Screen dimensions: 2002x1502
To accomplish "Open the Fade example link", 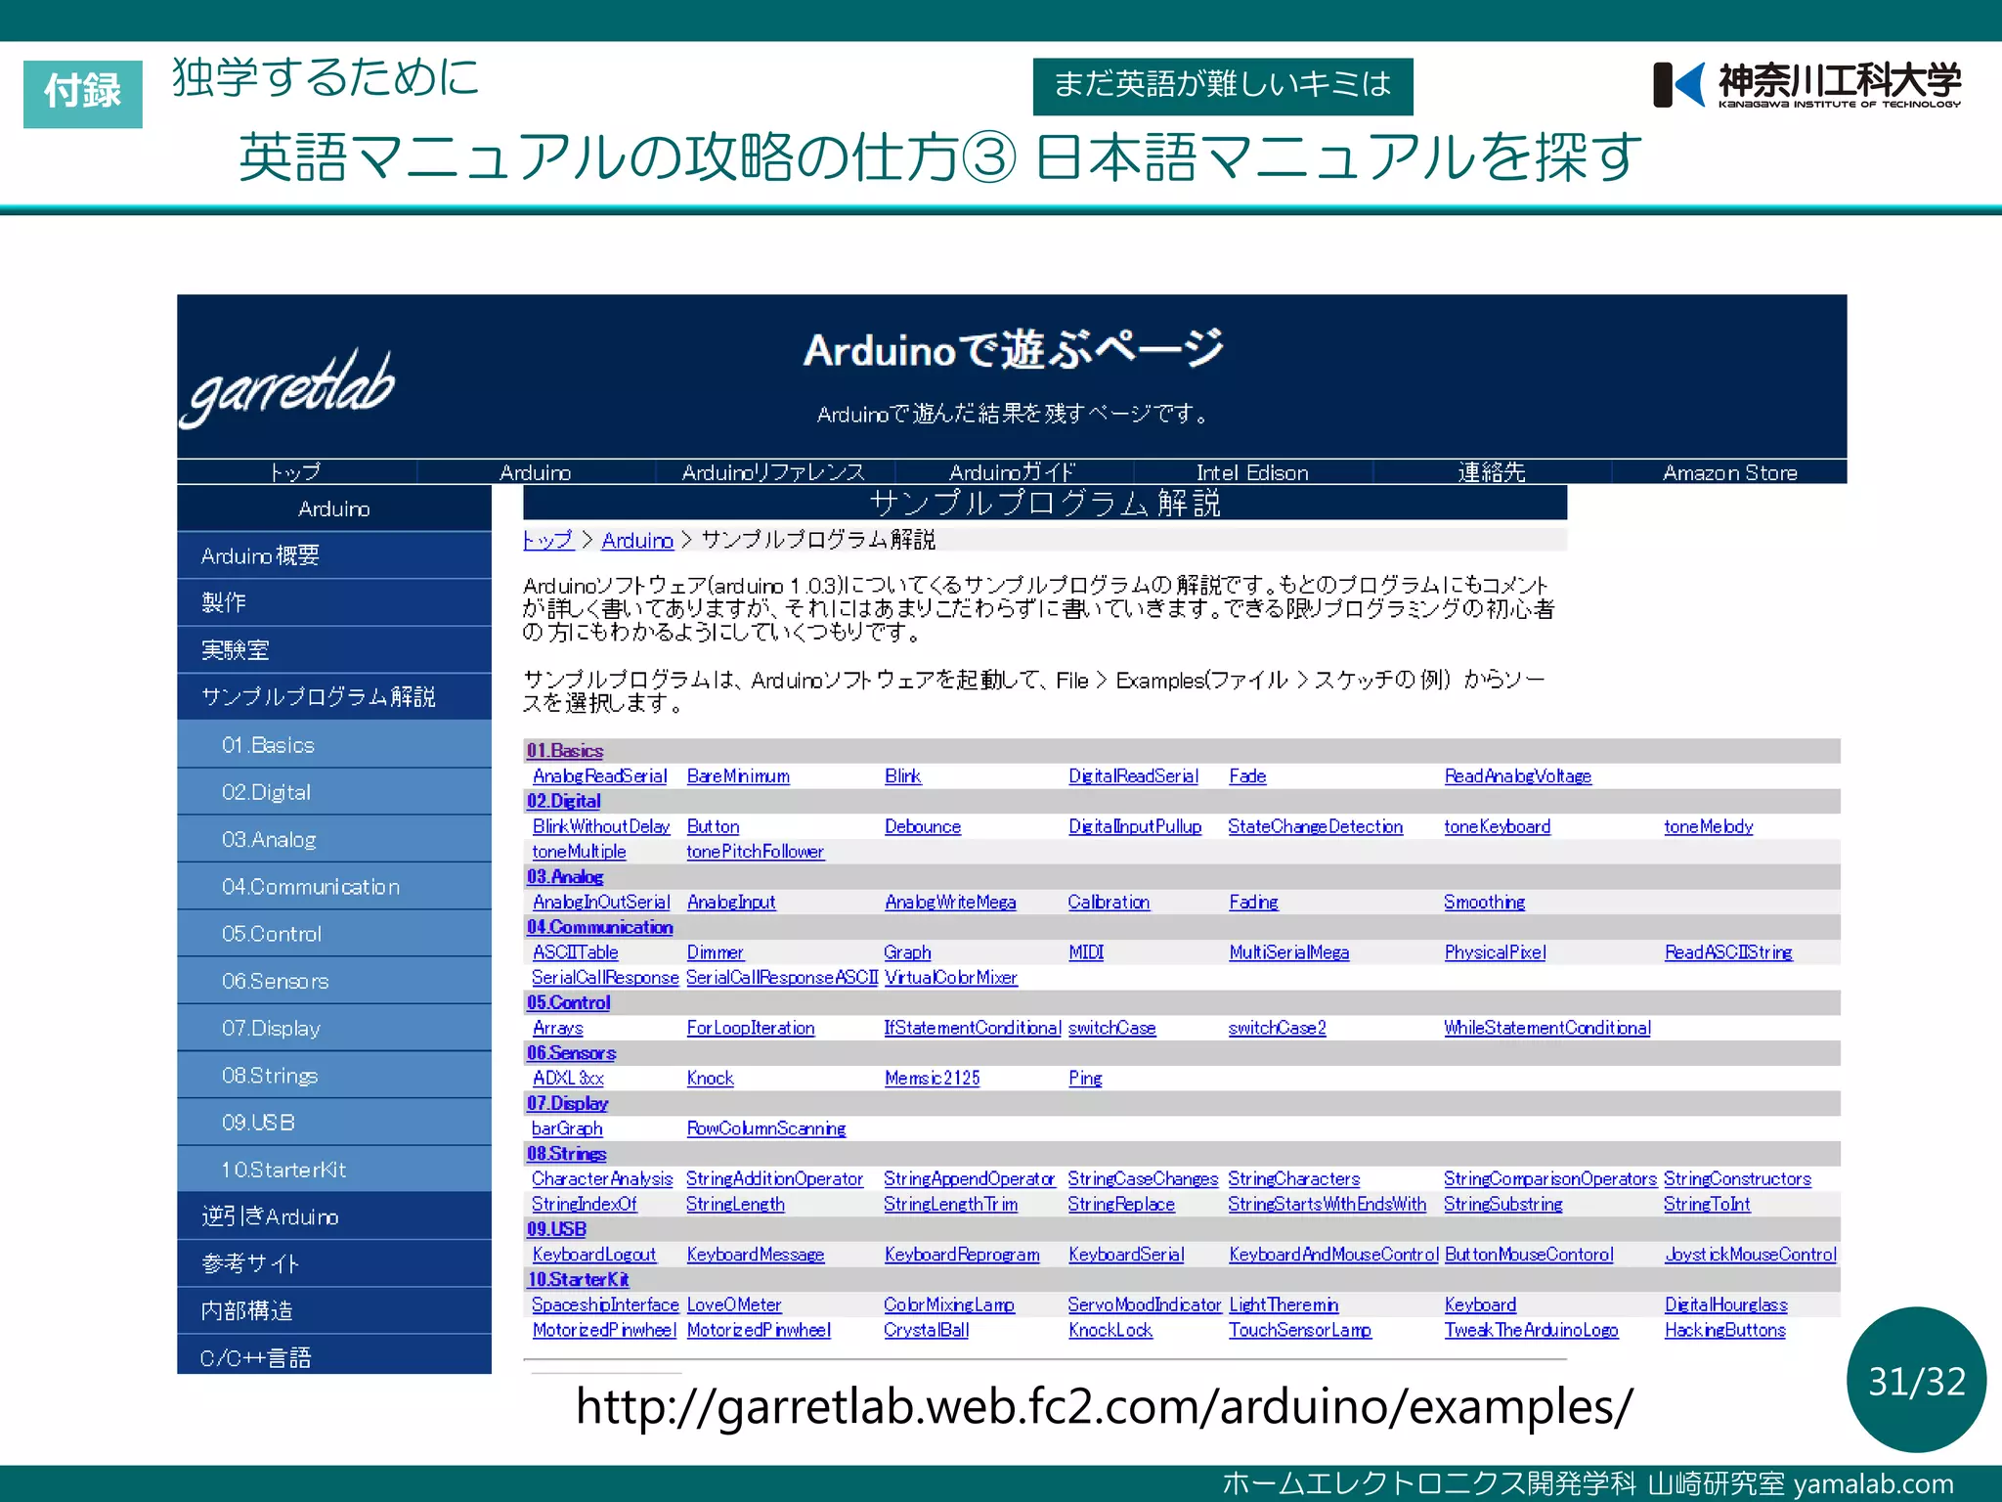I will pyautogui.click(x=1247, y=776).
